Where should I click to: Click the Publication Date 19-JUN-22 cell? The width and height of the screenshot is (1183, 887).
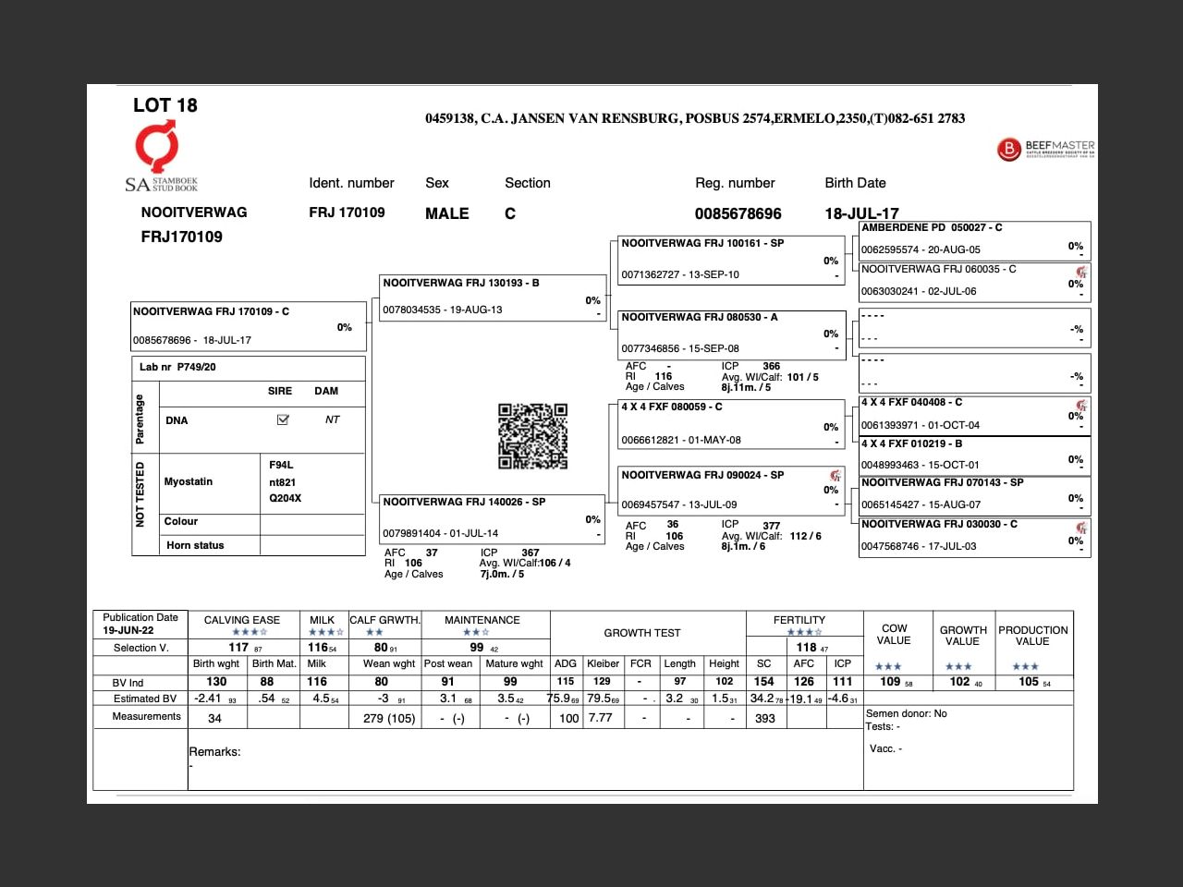[x=140, y=624]
